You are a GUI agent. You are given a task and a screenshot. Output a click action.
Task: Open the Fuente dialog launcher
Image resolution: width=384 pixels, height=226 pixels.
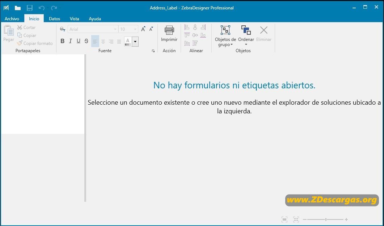(x=153, y=51)
